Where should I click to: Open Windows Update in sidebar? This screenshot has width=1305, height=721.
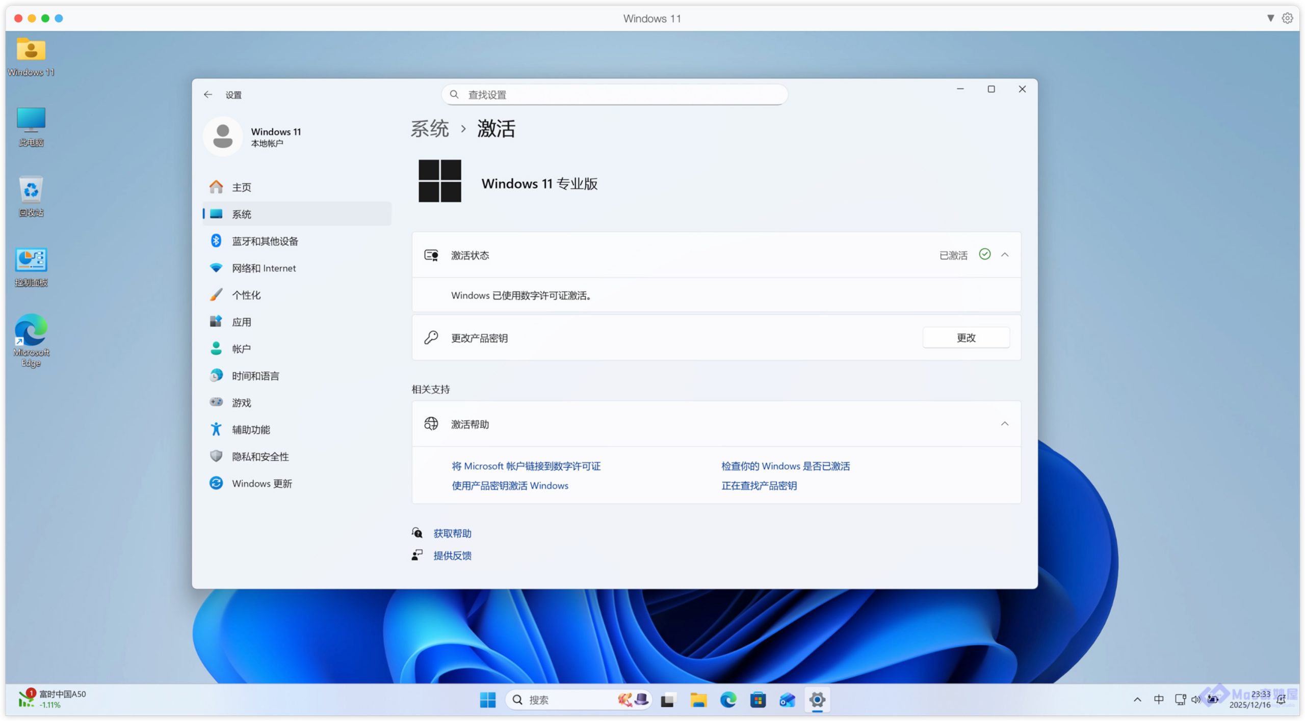pos(262,484)
